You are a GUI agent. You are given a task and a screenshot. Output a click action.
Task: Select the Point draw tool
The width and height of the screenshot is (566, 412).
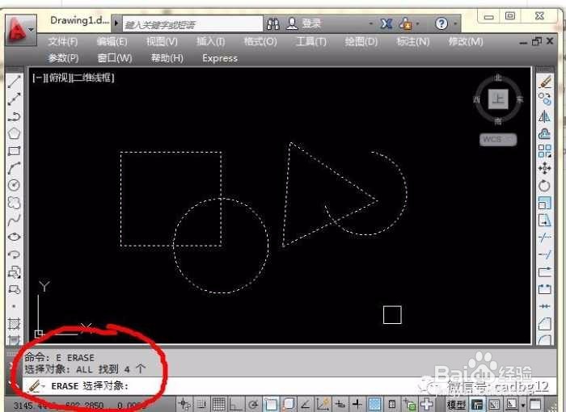14,306
